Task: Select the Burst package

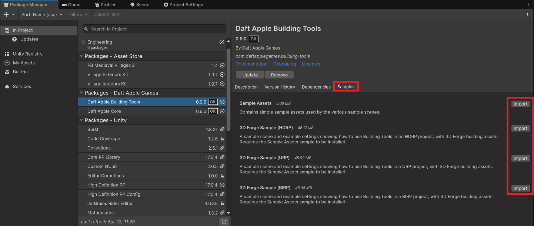Action: tap(152, 129)
